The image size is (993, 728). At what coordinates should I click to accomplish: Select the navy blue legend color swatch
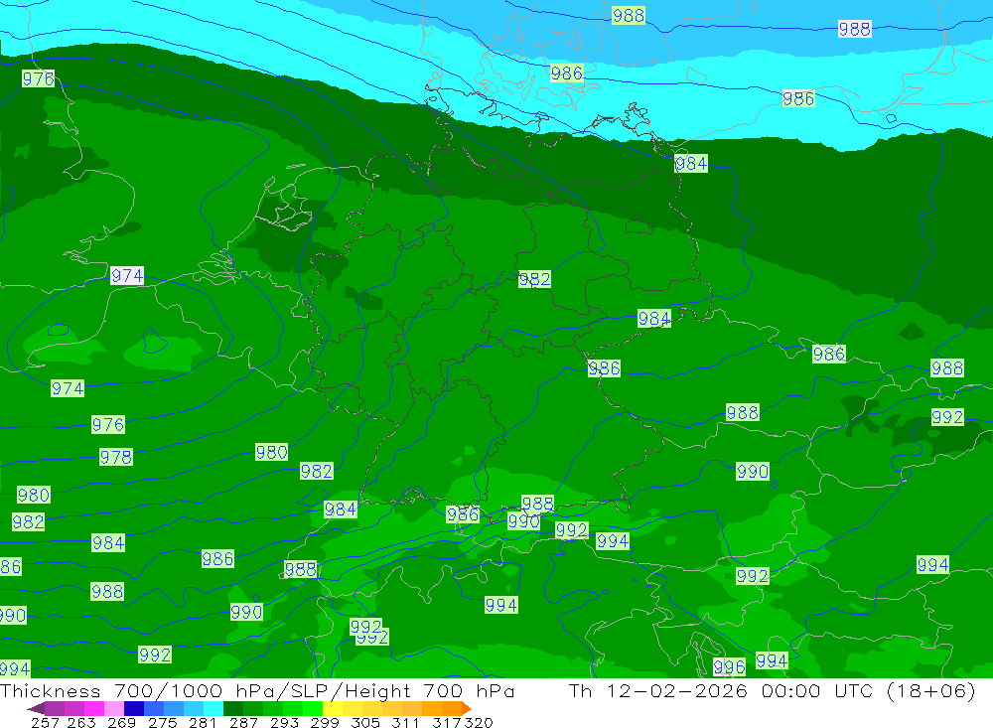[134, 708]
